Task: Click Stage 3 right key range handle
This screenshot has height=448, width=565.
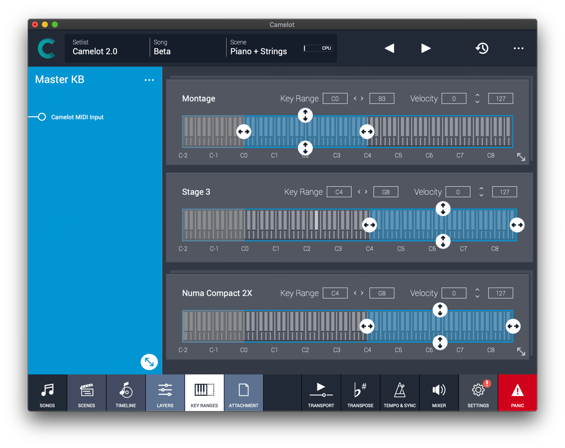Action: (x=517, y=225)
